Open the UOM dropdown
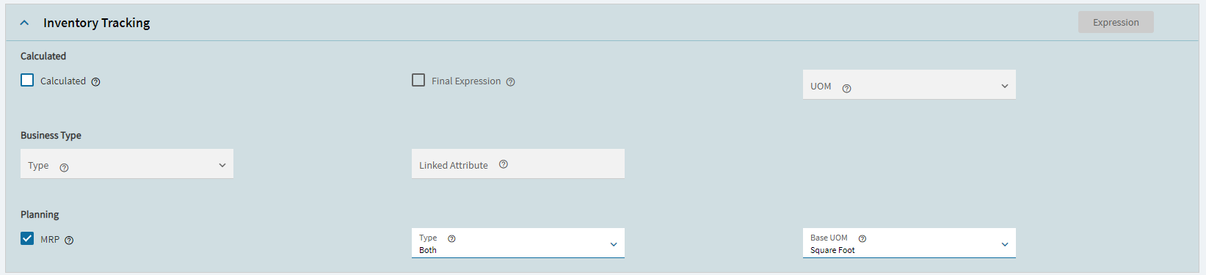This screenshot has width=1206, height=275. (x=909, y=85)
